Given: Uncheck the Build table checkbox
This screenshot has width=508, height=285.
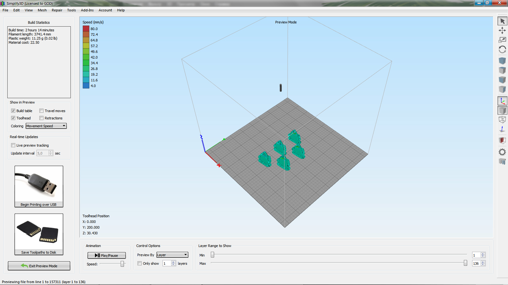Looking at the screenshot, I should coord(13,111).
